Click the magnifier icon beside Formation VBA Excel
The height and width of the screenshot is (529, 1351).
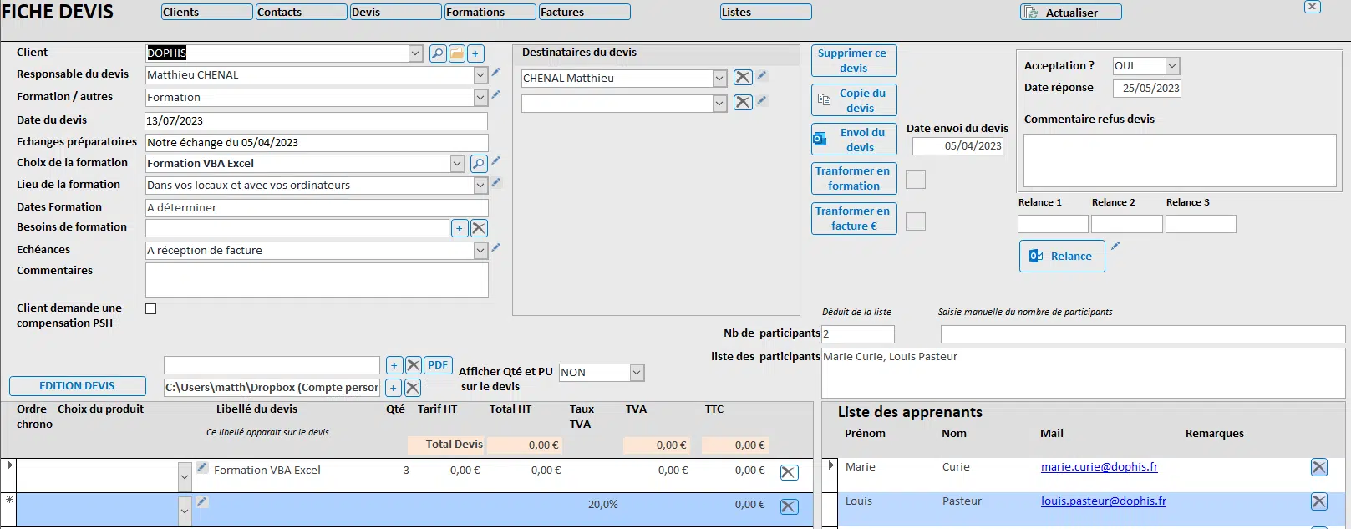pyautogui.click(x=479, y=163)
